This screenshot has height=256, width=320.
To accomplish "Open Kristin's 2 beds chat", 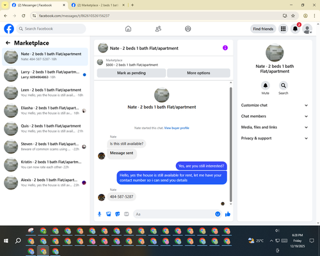I will 45,164.
